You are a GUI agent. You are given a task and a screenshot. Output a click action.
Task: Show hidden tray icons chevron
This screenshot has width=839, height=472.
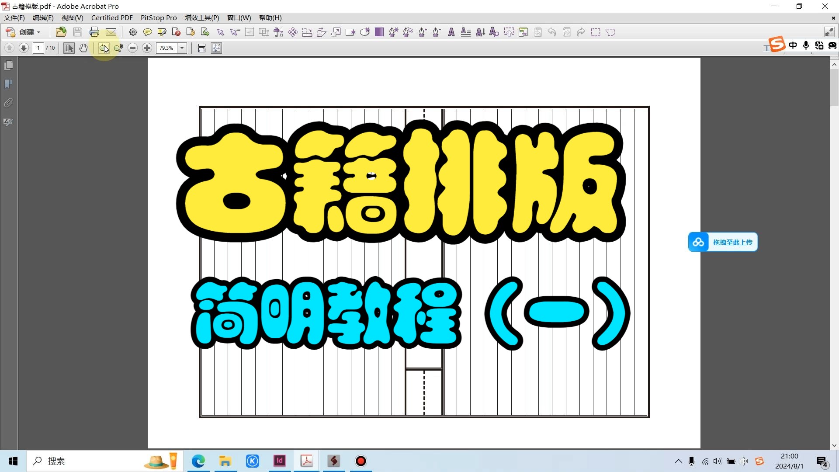coord(678,461)
